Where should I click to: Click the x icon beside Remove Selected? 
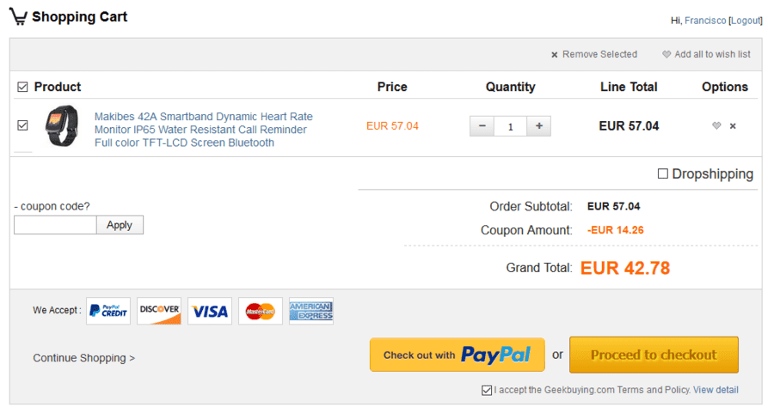coord(555,55)
